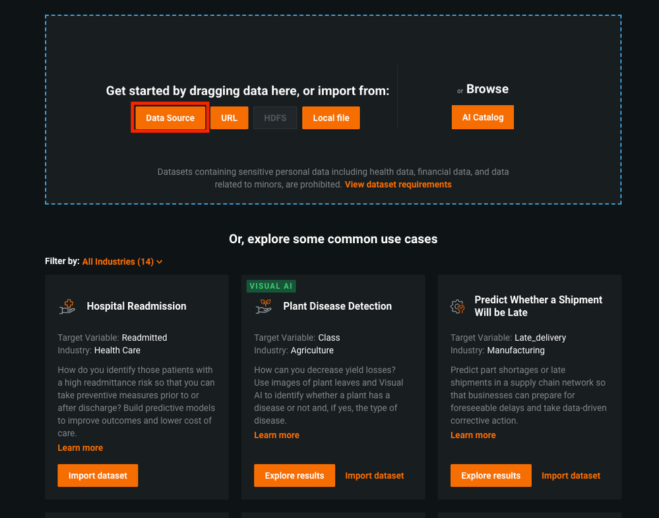Explore results for Plant Disease Detection
659x518 pixels.
click(294, 475)
